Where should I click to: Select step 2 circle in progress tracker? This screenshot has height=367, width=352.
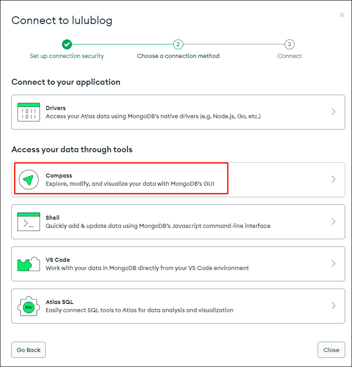tap(178, 44)
